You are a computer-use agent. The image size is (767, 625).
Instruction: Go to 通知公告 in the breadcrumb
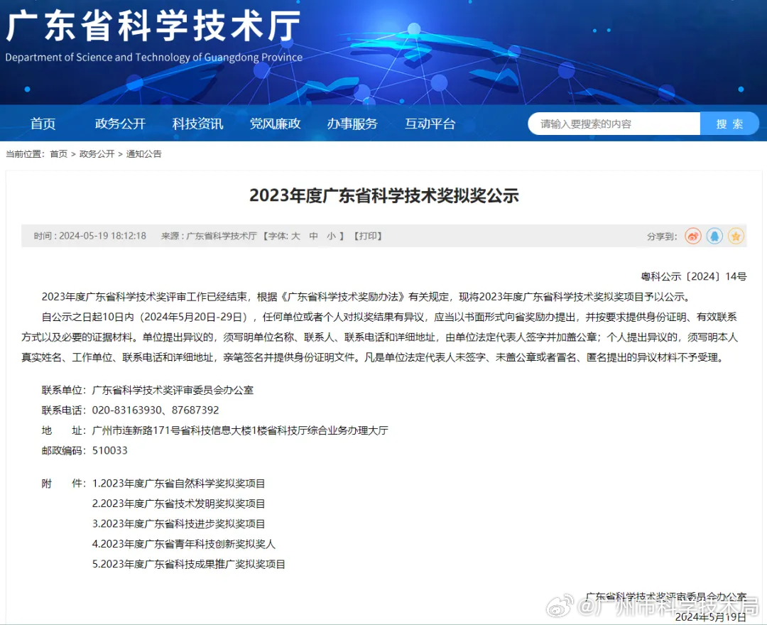tap(144, 153)
